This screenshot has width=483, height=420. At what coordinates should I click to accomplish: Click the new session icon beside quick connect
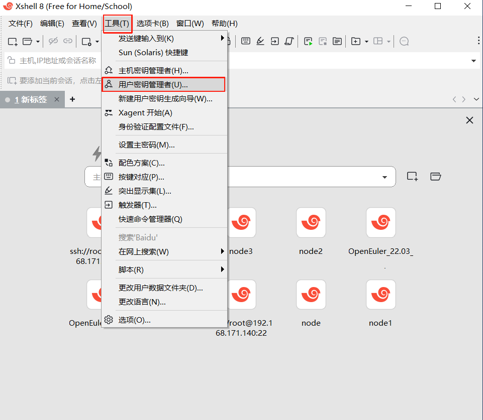click(x=413, y=177)
